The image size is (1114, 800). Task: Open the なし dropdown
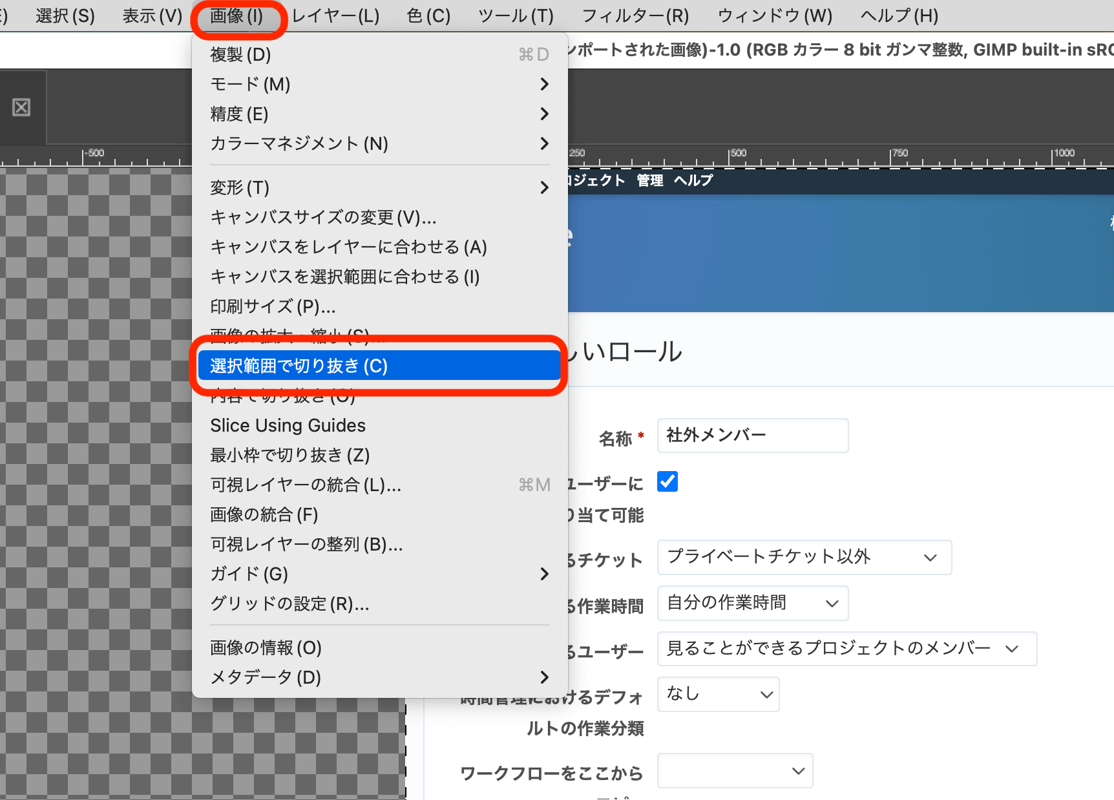tap(718, 694)
